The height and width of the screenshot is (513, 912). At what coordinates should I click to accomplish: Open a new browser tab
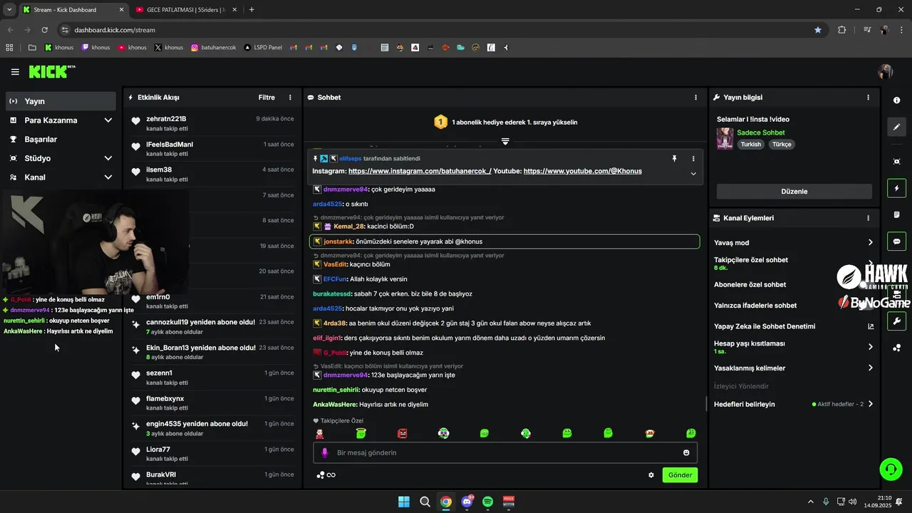tap(252, 10)
